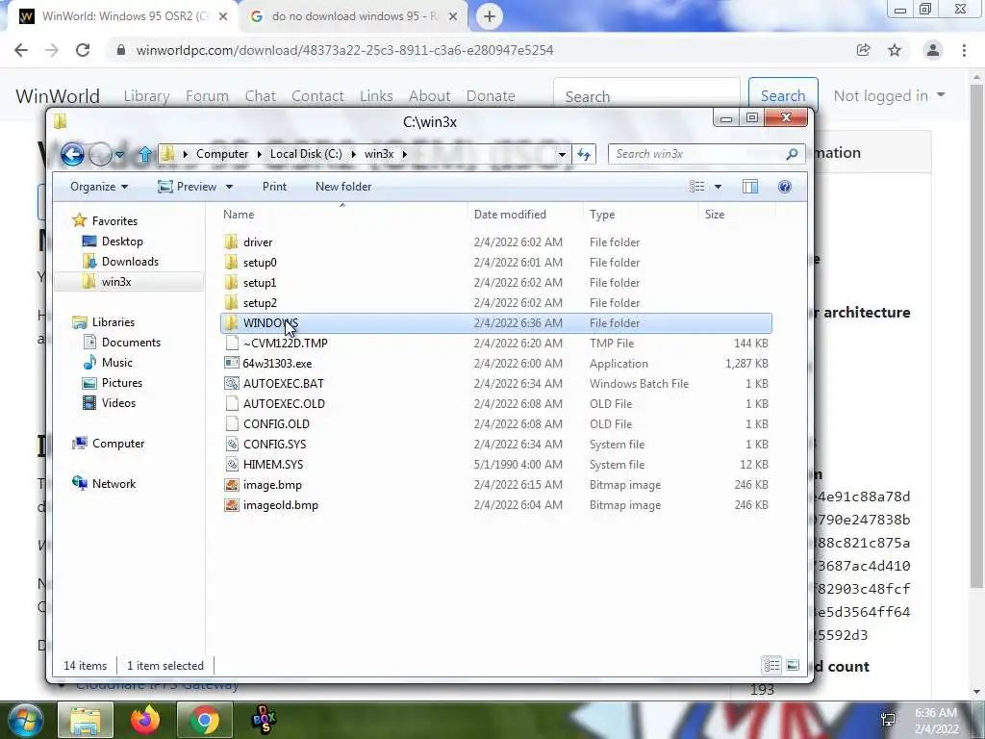Open a new Chrome tab
Image resolution: width=985 pixels, height=739 pixels.
click(490, 16)
